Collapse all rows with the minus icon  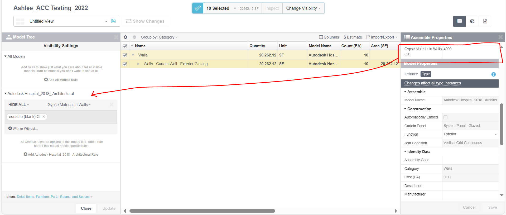click(134, 37)
